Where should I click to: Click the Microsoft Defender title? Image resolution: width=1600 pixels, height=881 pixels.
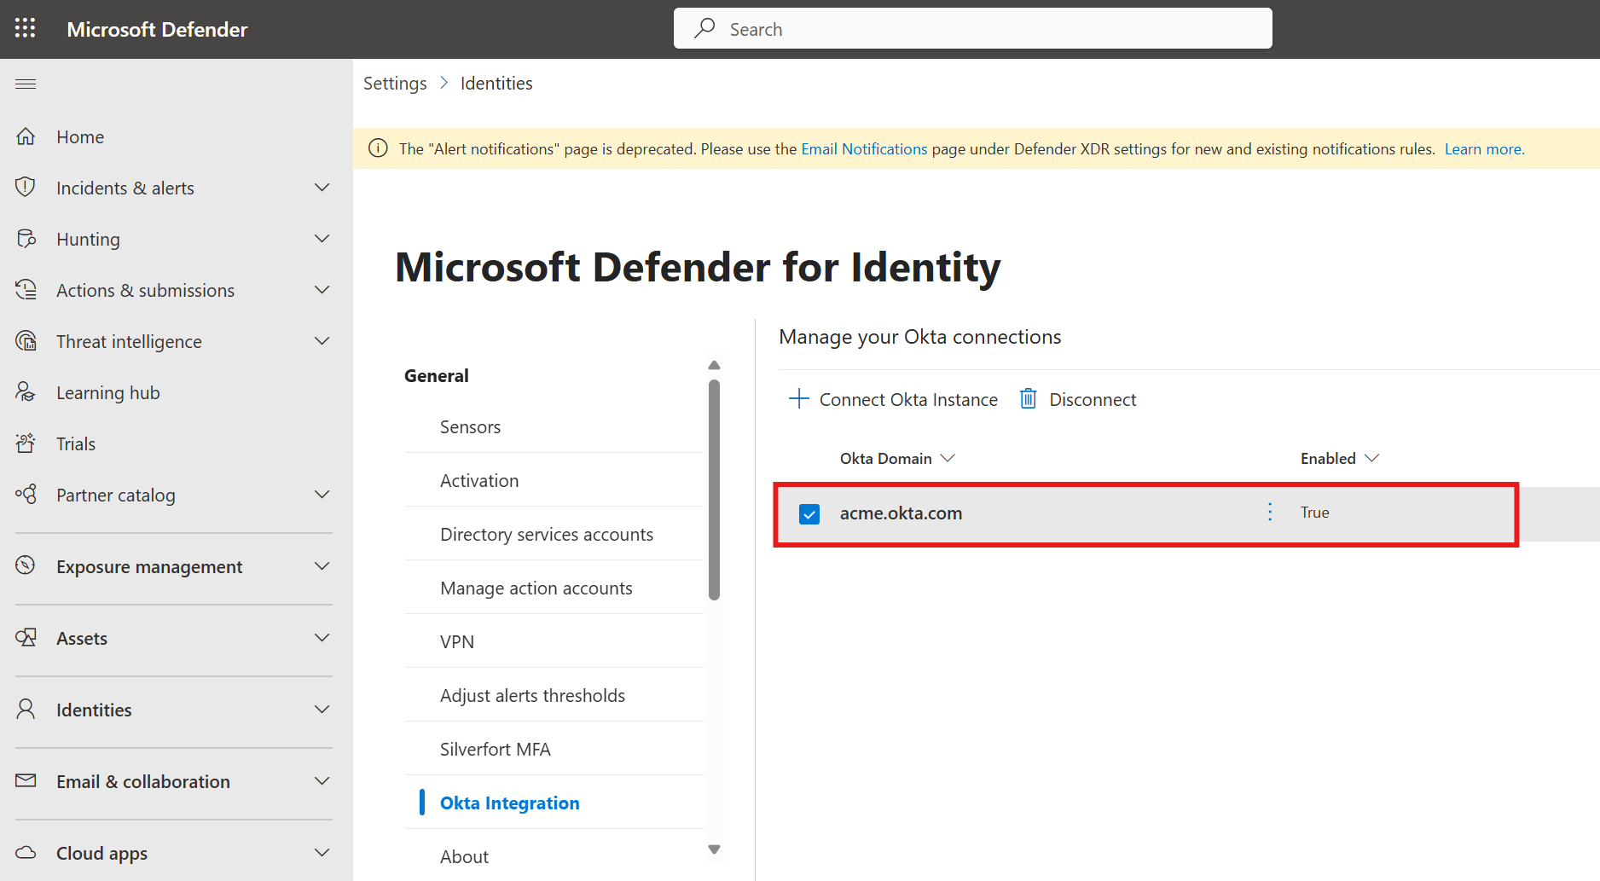click(x=157, y=29)
